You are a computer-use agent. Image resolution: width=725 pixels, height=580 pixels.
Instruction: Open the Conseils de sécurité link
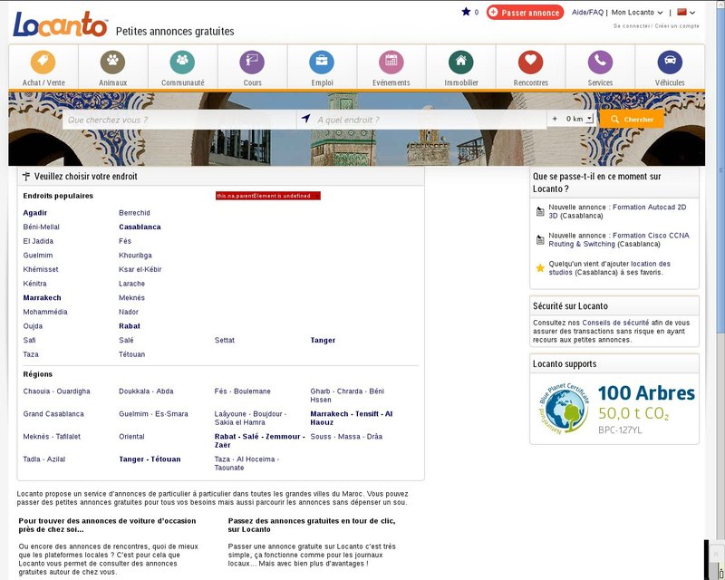(615, 323)
